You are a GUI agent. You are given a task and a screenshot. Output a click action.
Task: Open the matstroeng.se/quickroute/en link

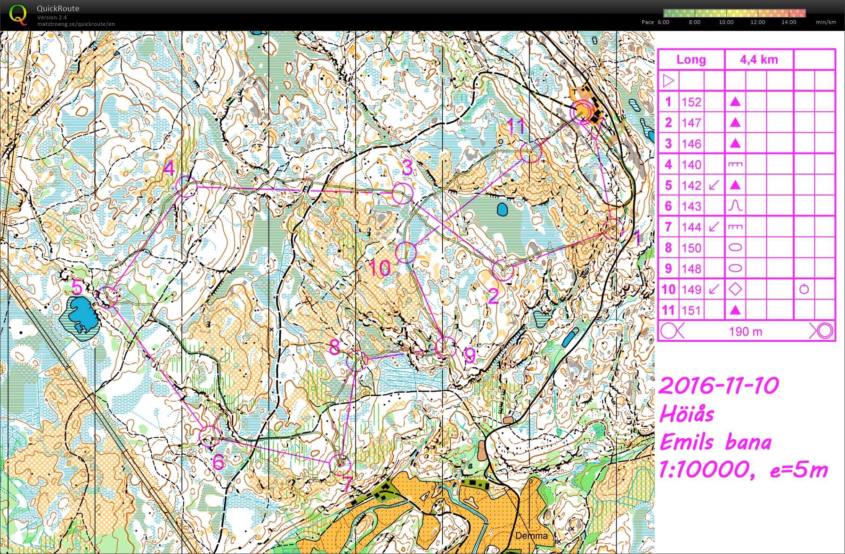76,24
